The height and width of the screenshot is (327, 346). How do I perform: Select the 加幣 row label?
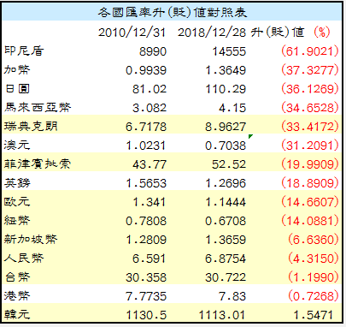click(x=17, y=69)
